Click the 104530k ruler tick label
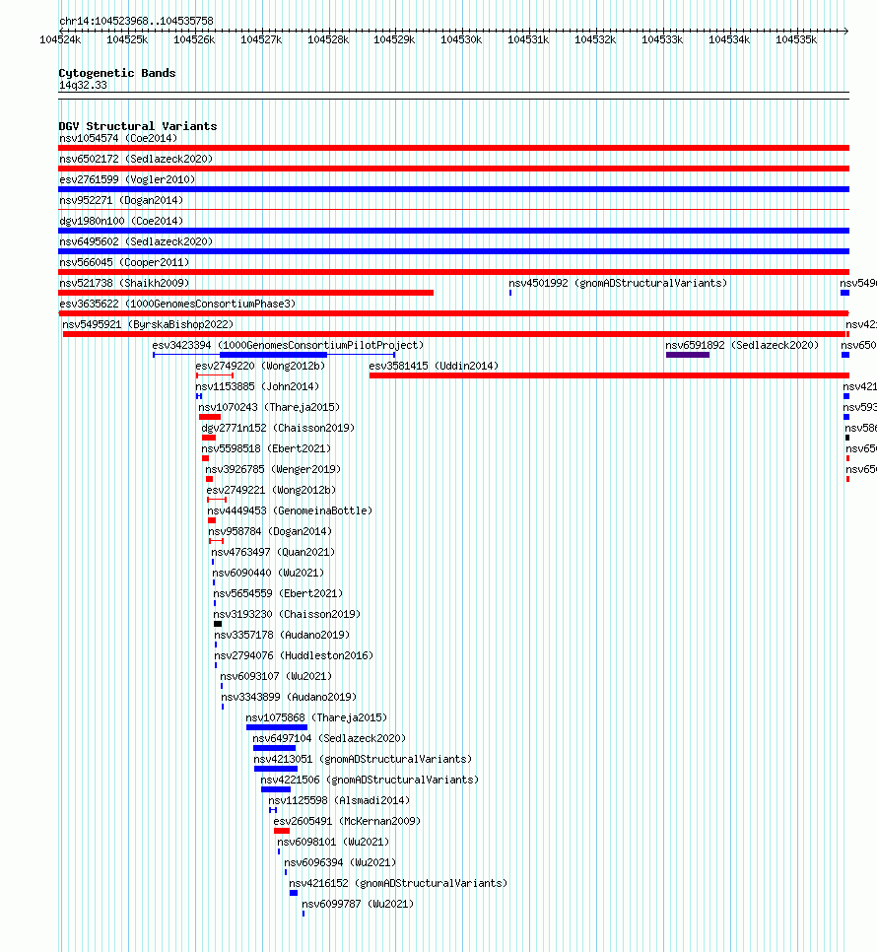 (x=461, y=39)
